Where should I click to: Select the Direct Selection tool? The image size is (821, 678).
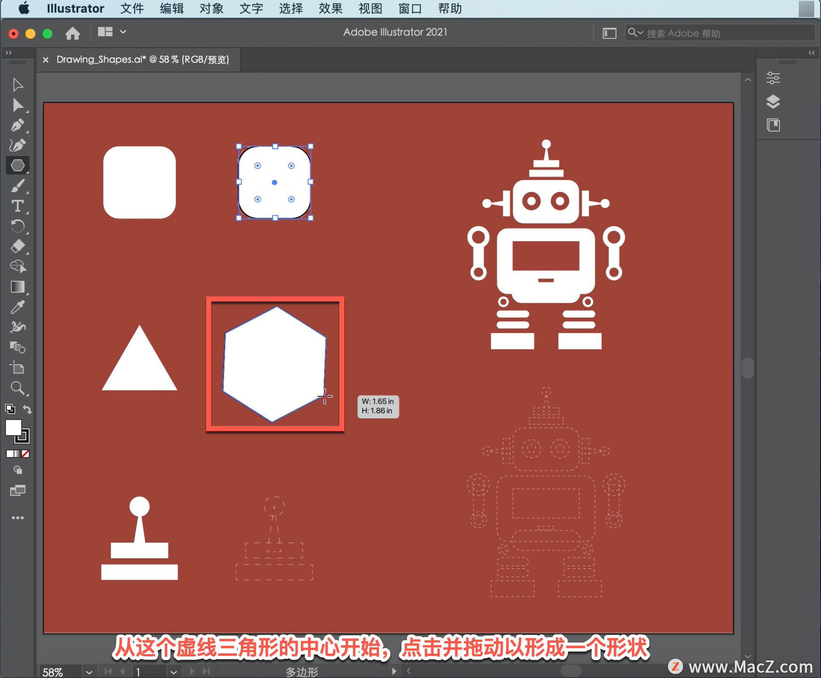pos(18,105)
